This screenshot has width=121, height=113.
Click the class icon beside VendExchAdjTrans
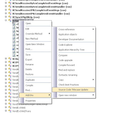10,111
